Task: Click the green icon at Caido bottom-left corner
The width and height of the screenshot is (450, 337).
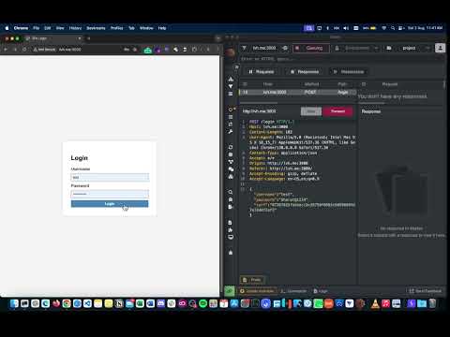Action: (x=230, y=291)
